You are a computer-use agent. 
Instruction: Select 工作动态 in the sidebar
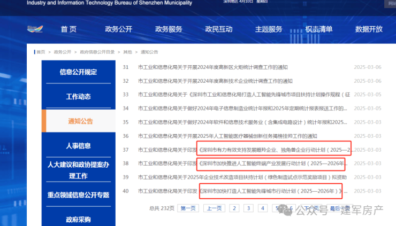(78, 97)
